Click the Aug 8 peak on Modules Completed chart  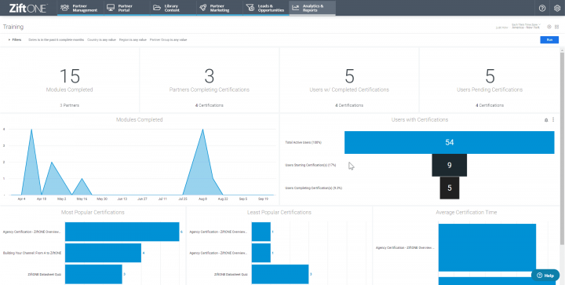click(203, 130)
